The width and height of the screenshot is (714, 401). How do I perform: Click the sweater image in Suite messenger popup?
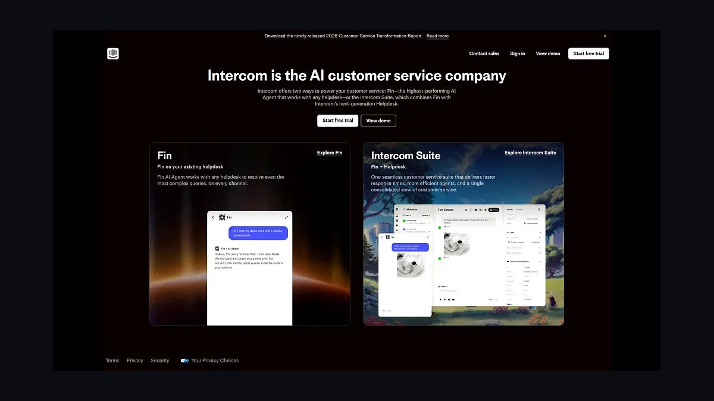411,265
